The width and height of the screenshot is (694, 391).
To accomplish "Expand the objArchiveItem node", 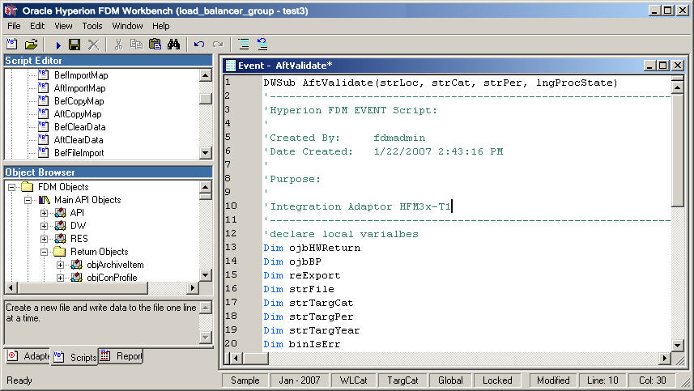I will click(x=61, y=265).
